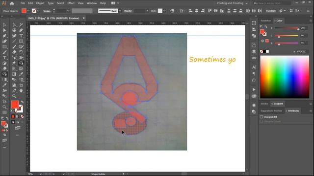314x176 pixels.
Task: Open the Window menu
Action: tap(92, 3)
